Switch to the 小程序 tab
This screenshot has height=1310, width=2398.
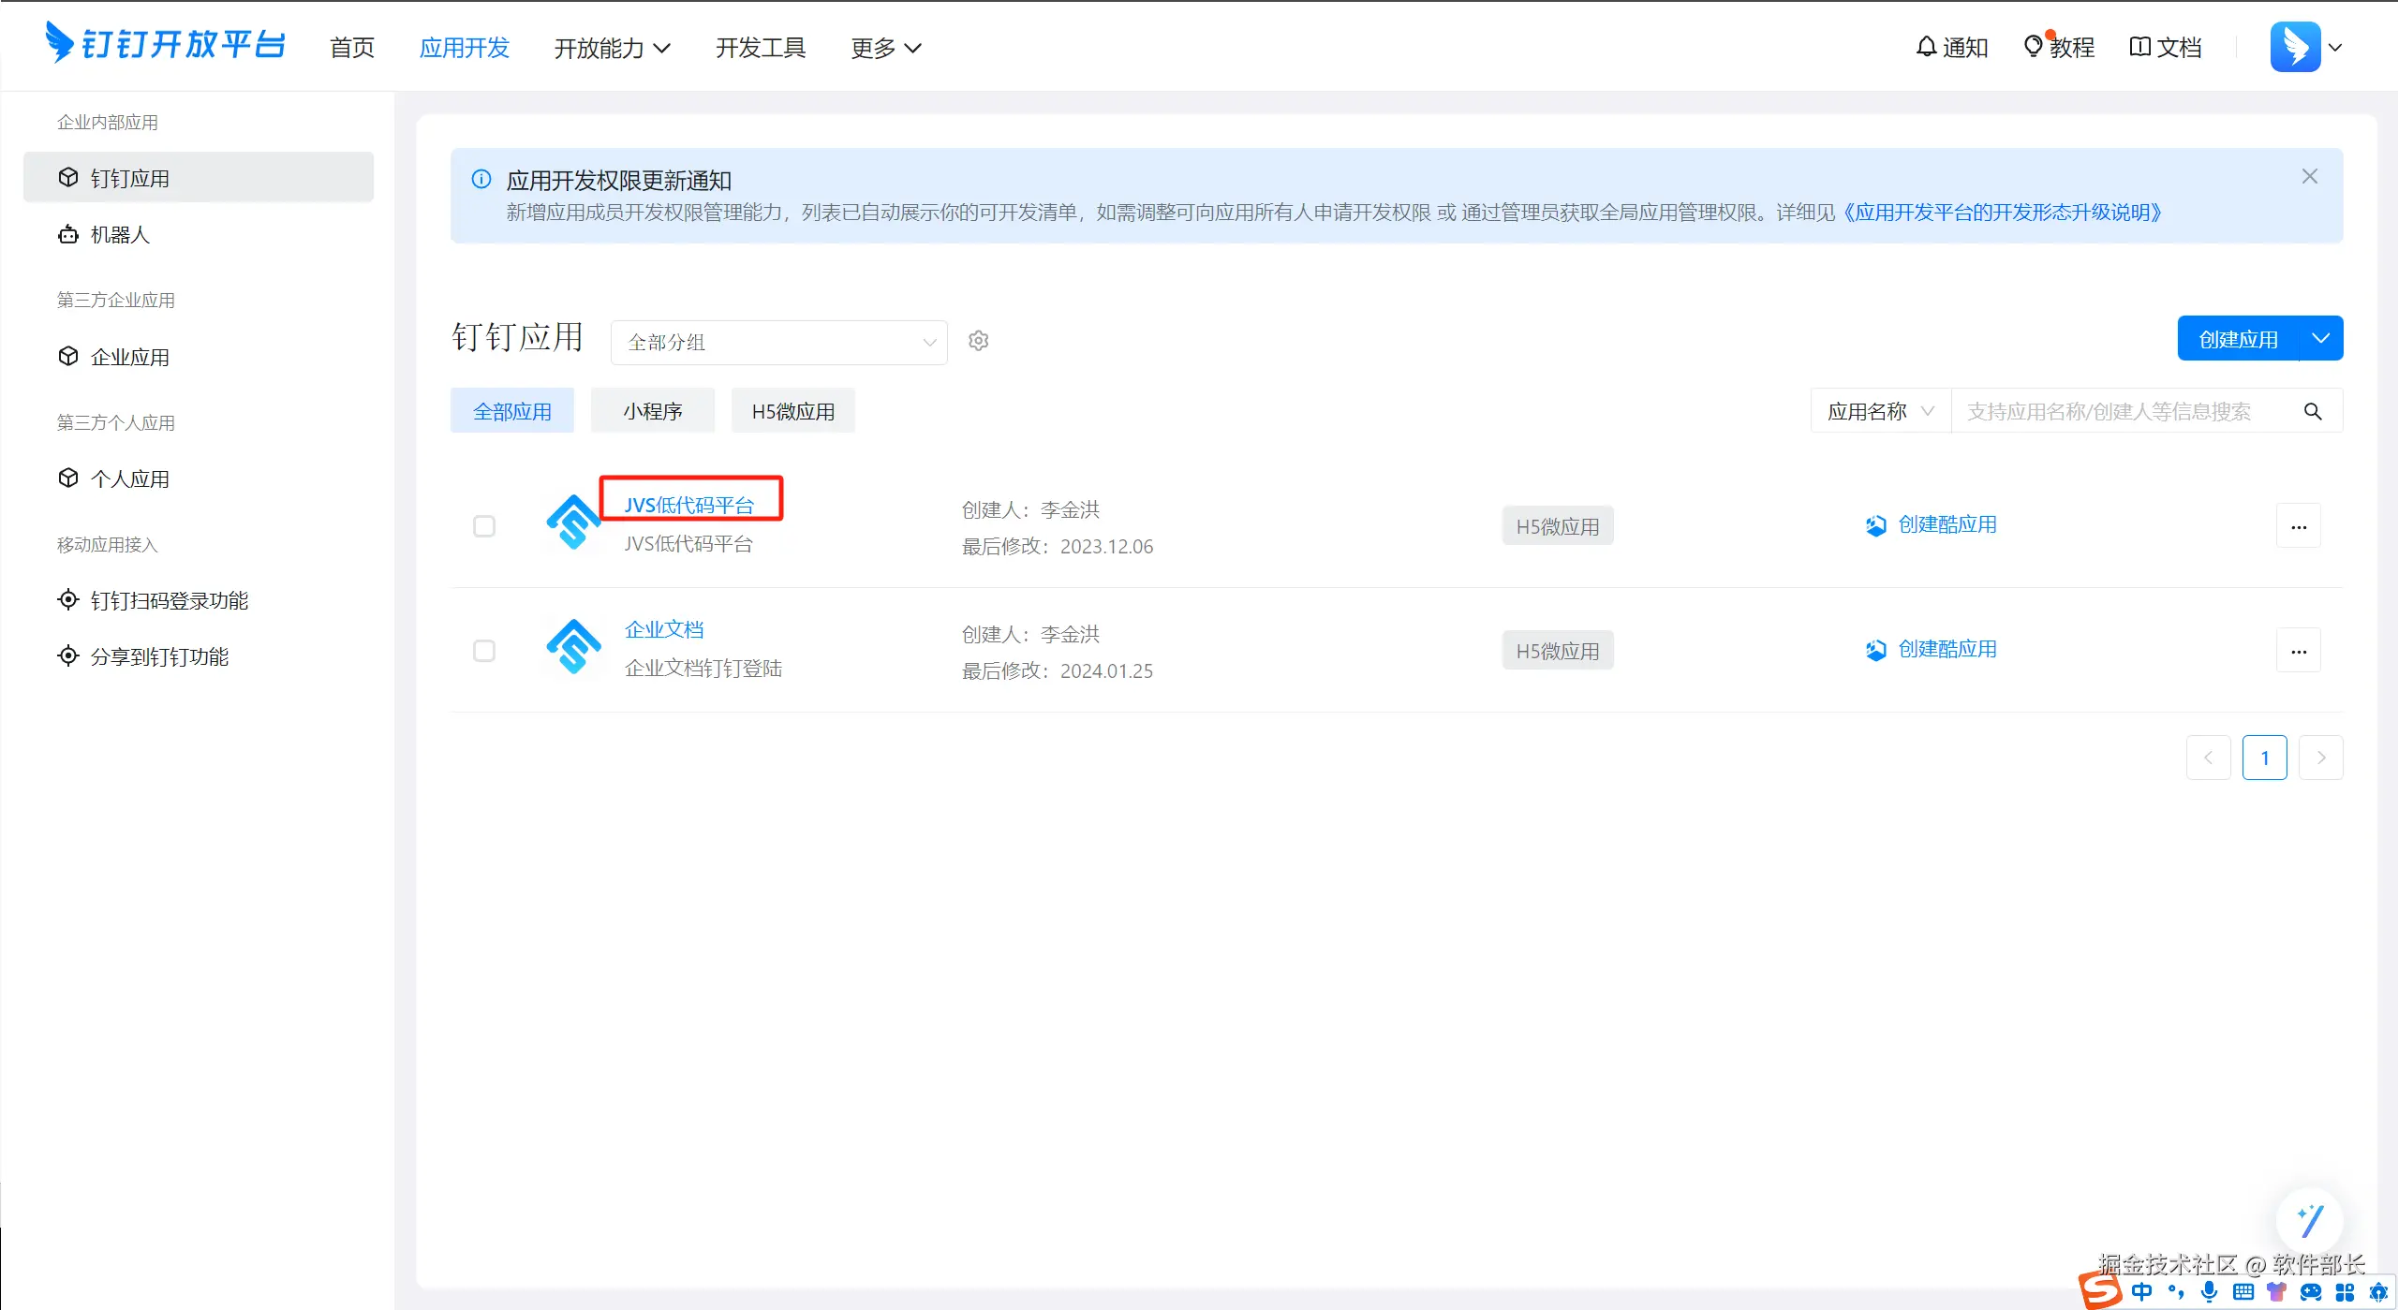click(x=652, y=411)
